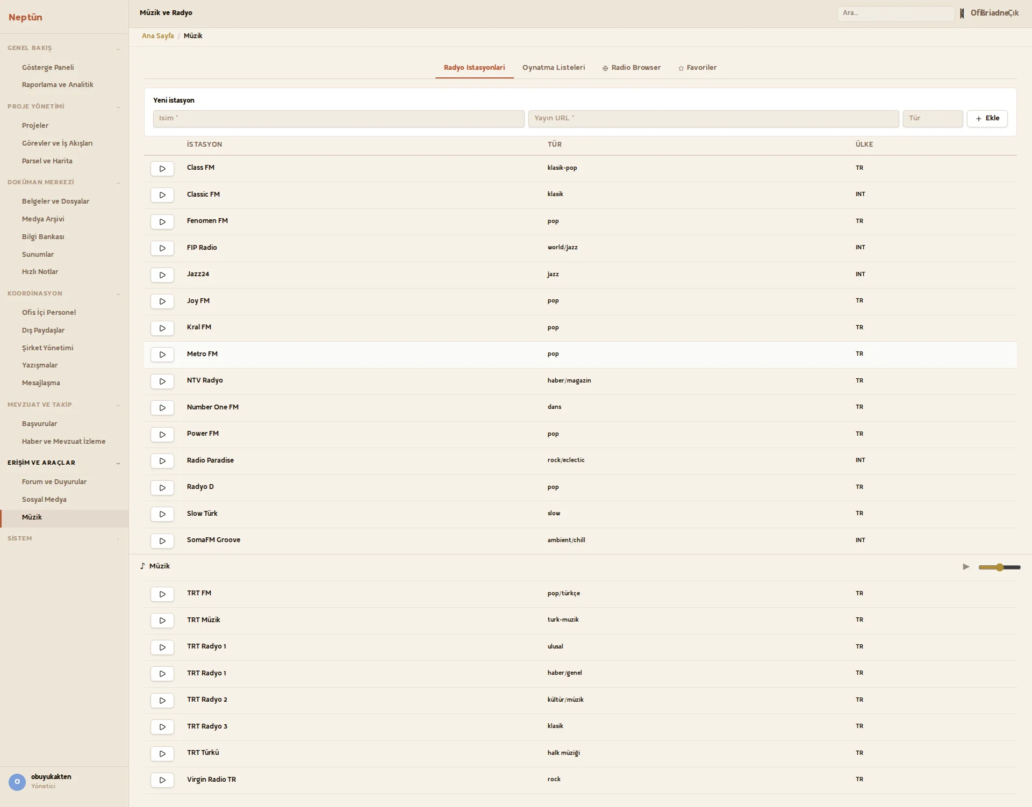The image size is (1032, 807).
Task: Play the Fenomen FM station
Action: pos(162,222)
